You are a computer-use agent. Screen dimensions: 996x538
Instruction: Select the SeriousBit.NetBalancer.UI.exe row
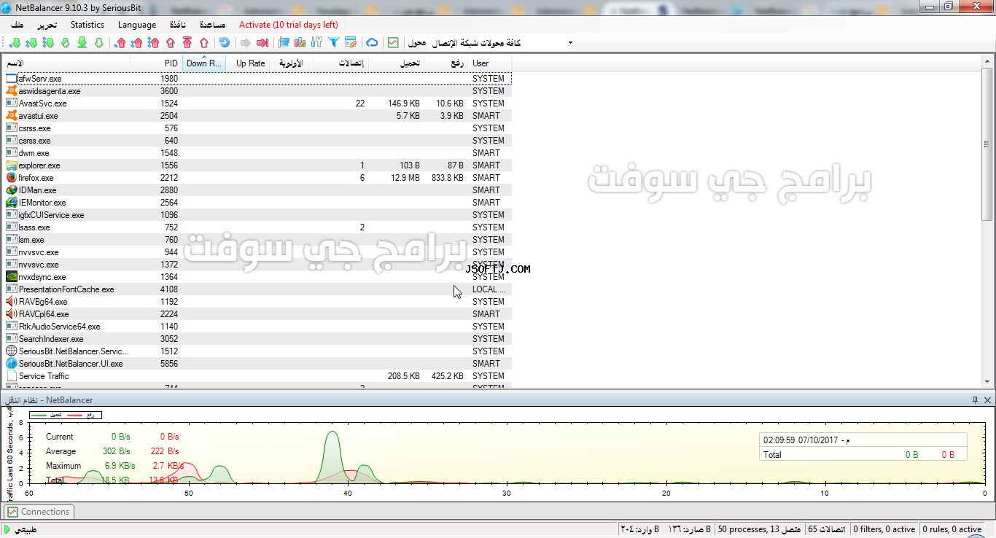coord(257,363)
